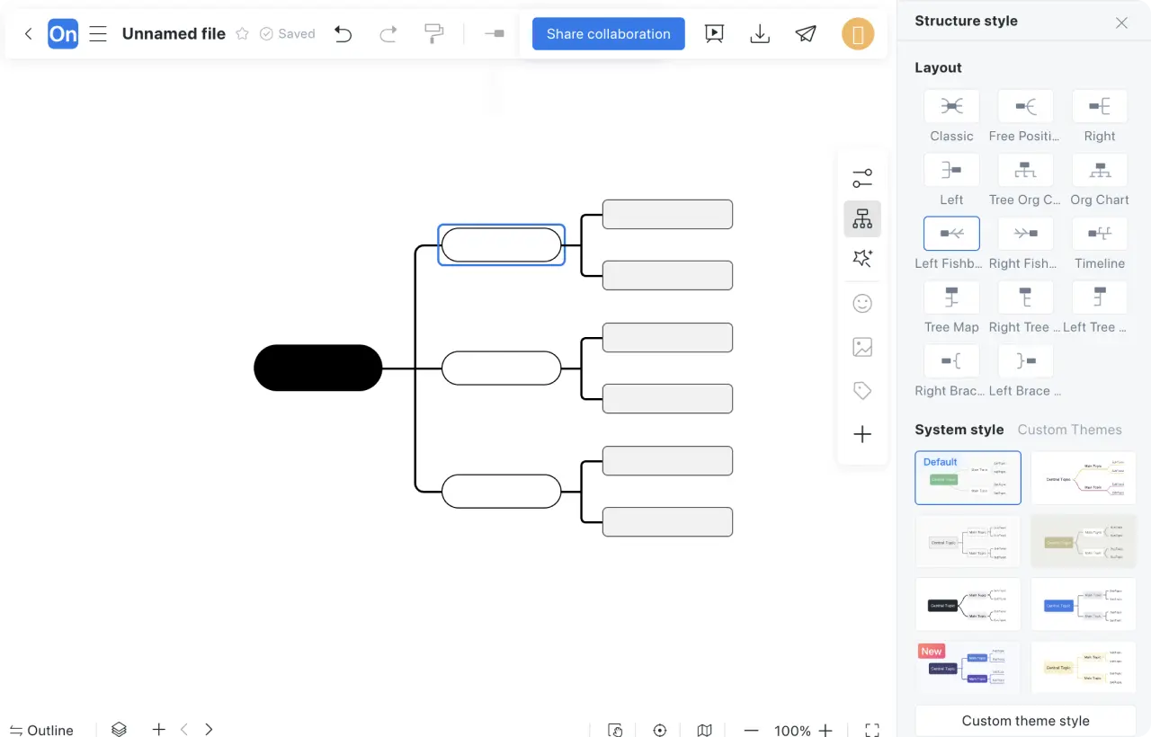The width and height of the screenshot is (1151, 737).
Task: Open the image insert panel
Action: [x=862, y=347]
